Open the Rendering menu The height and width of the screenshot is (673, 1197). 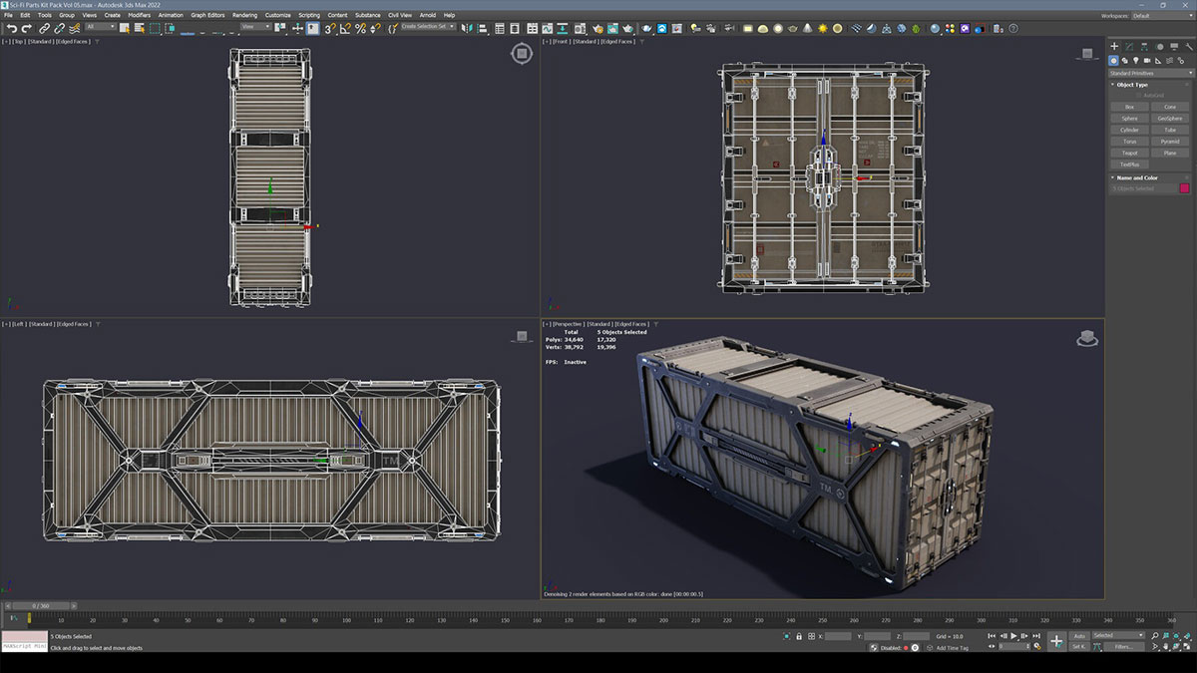point(245,15)
